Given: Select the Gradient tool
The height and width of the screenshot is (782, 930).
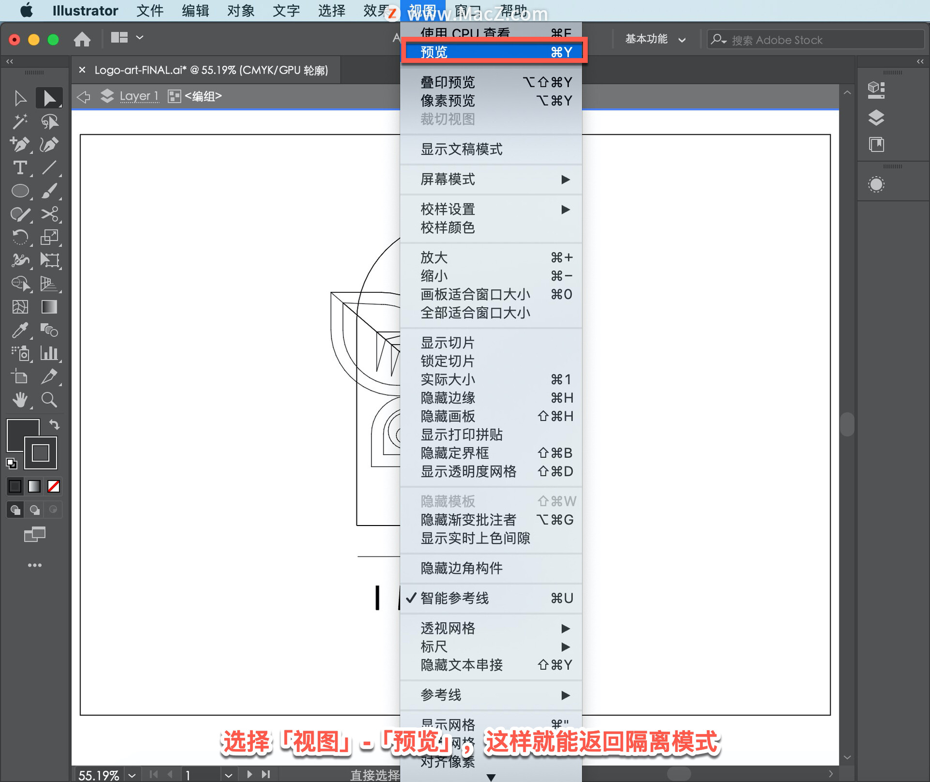Looking at the screenshot, I should point(49,307).
